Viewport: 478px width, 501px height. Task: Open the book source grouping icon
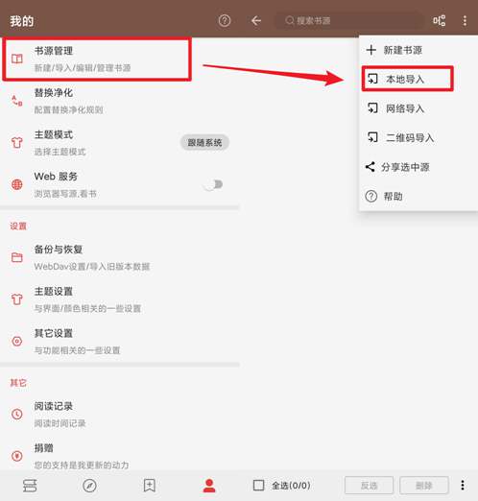(439, 21)
